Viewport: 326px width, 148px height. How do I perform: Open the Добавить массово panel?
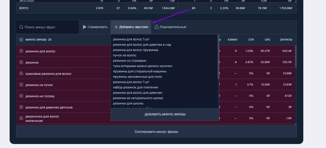pos(131,27)
